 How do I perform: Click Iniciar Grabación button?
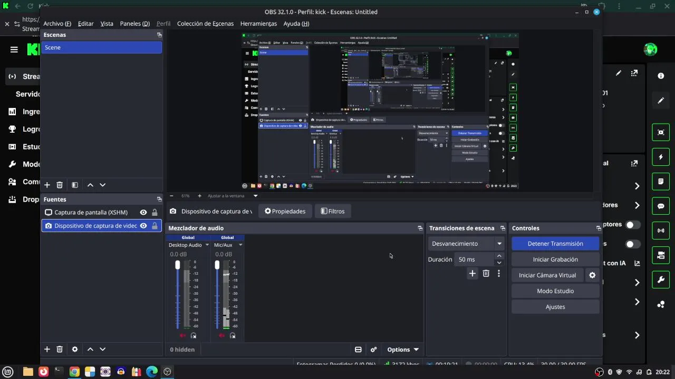(x=555, y=260)
